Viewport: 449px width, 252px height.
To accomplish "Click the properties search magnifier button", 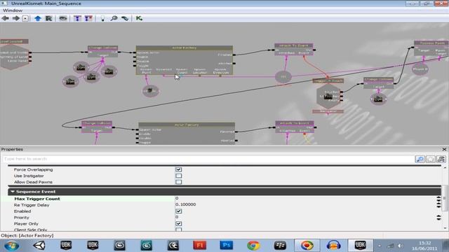I will click(x=420, y=159).
